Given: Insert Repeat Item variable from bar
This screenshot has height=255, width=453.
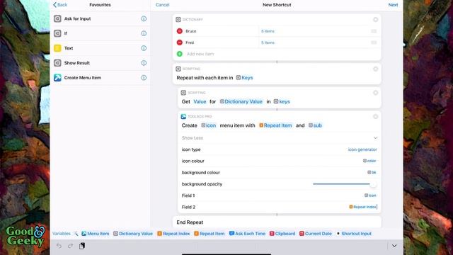Looking at the screenshot, I should pyautogui.click(x=210, y=234).
